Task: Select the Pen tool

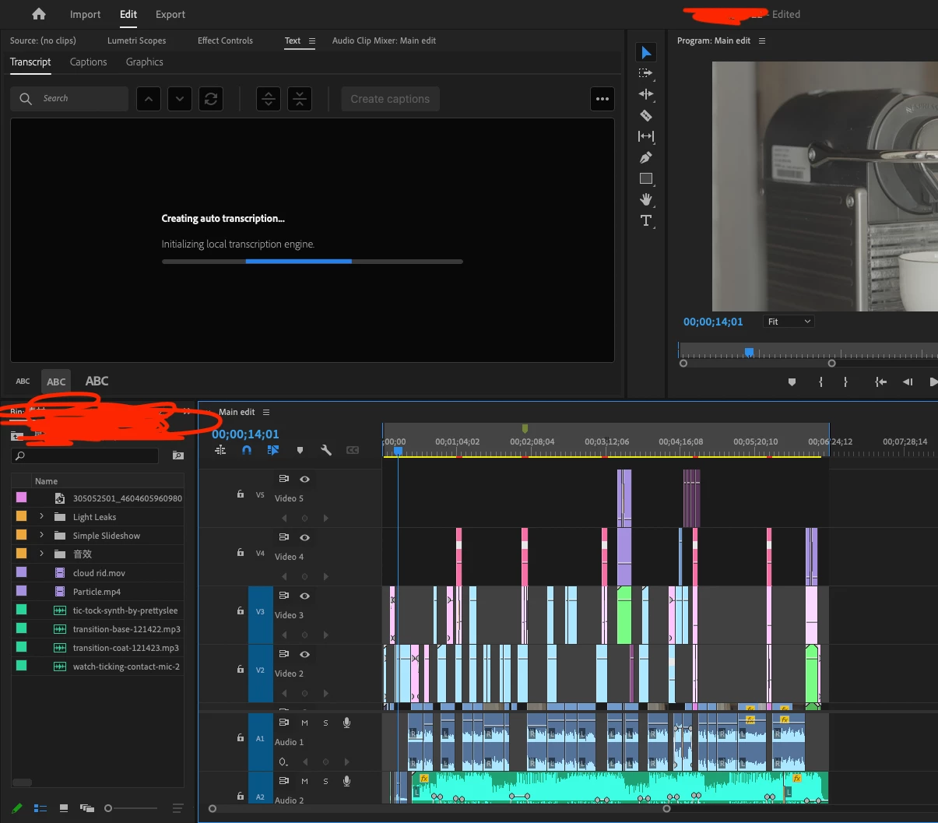Action: tap(646, 157)
